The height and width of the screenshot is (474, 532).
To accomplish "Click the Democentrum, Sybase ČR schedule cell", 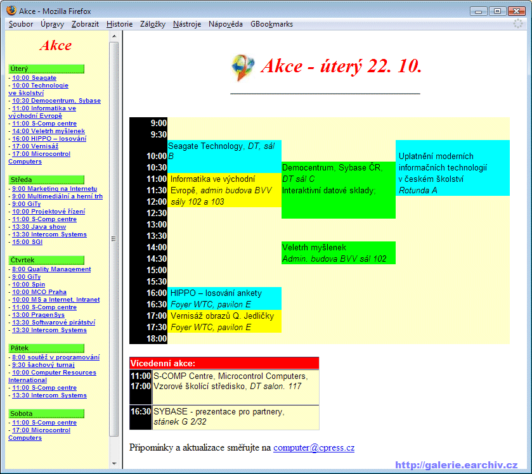I will click(x=339, y=190).
